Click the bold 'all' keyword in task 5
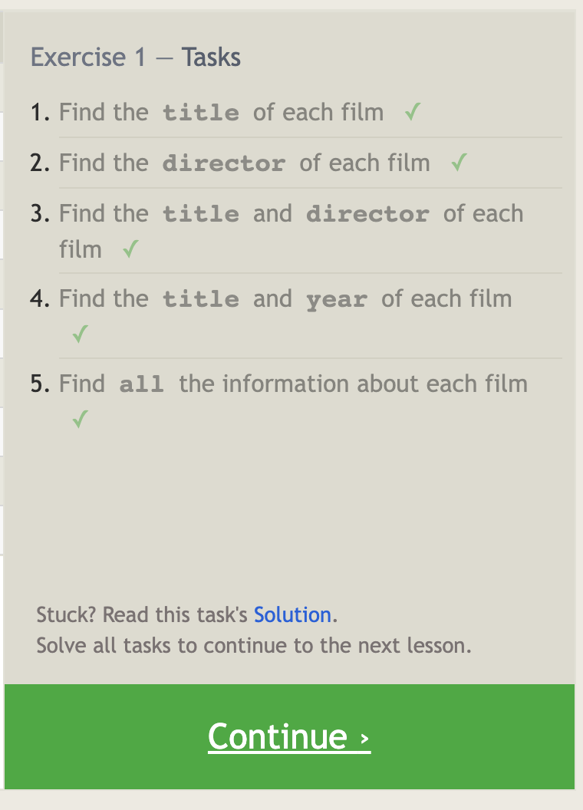 point(142,384)
